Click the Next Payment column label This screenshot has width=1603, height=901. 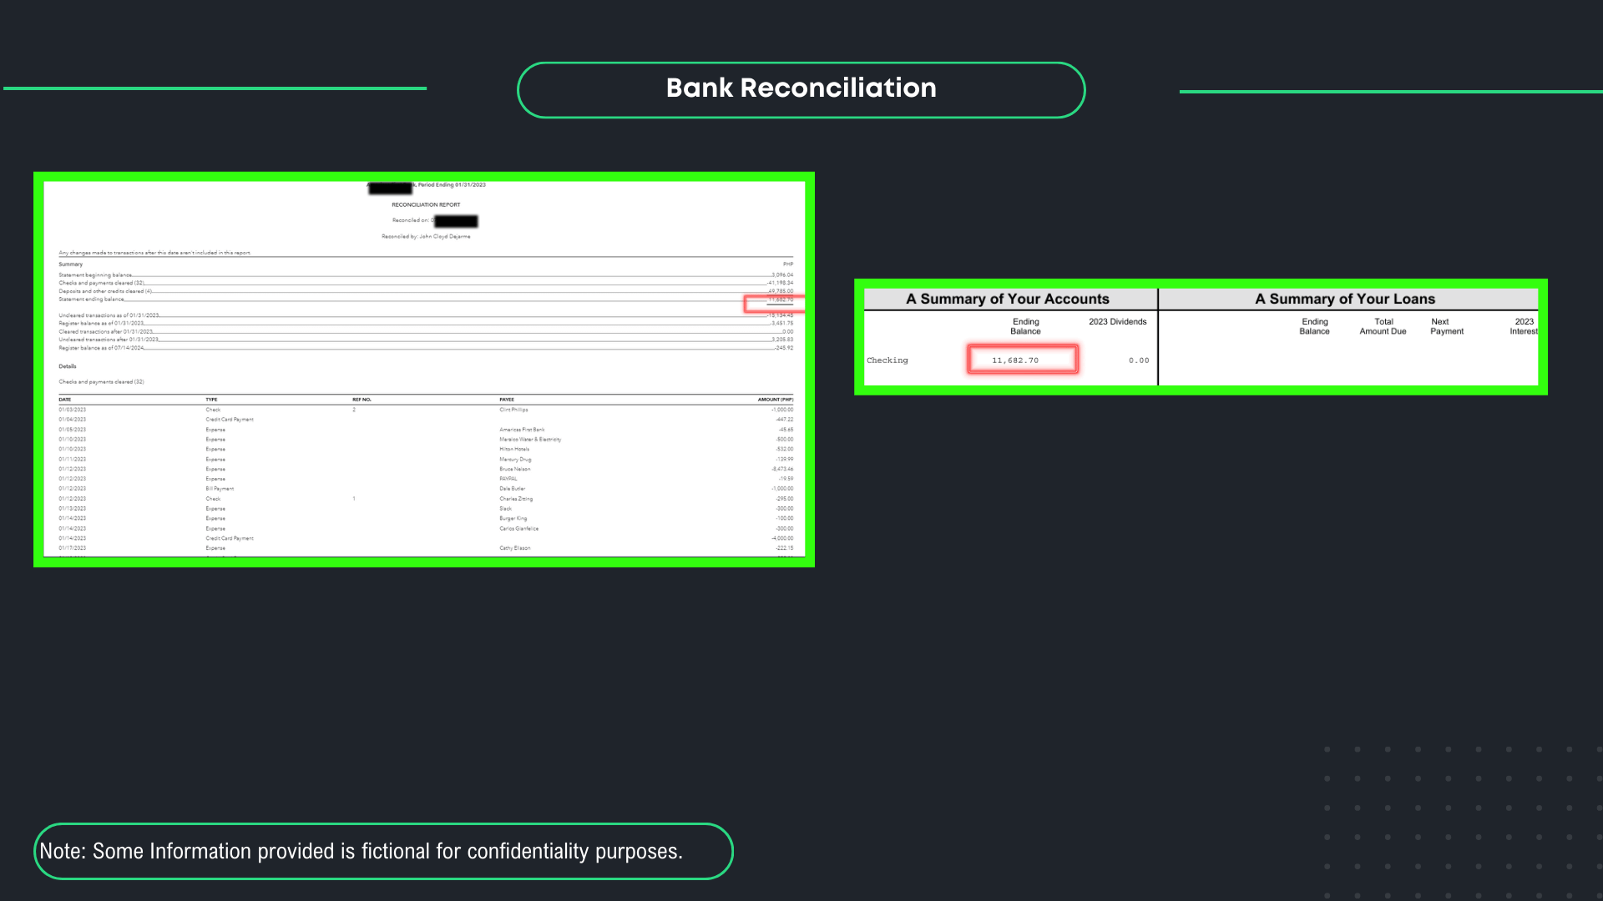[x=1446, y=326]
